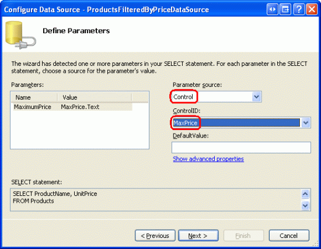The height and width of the screenshot is (249, 321).
Task: Click SELECT statement scrollbar up arrow
Action: pyautogui.click(x=305, y=194)
